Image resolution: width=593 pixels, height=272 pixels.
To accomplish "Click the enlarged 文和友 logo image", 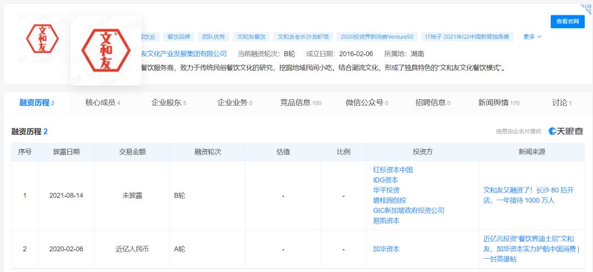I will point(107,50).
